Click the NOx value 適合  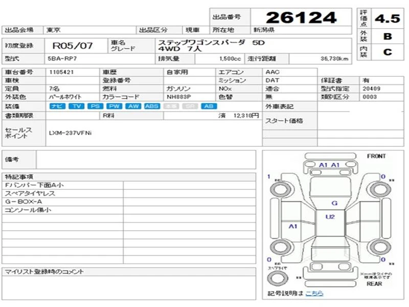click(x=272, y=89)
